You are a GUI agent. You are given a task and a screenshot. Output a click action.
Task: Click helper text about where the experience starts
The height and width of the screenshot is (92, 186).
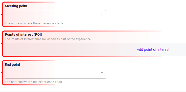click(x=34, y=23)
